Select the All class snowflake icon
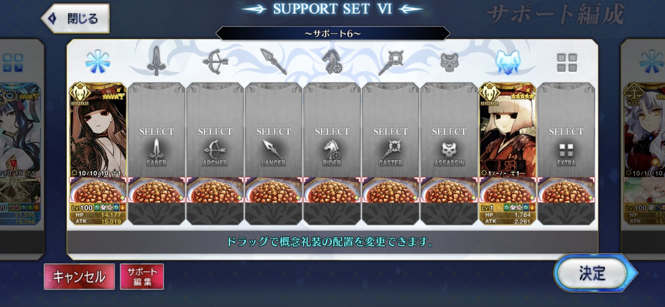The width and height of the screenshot is (665, 307). tap(98, 62)
